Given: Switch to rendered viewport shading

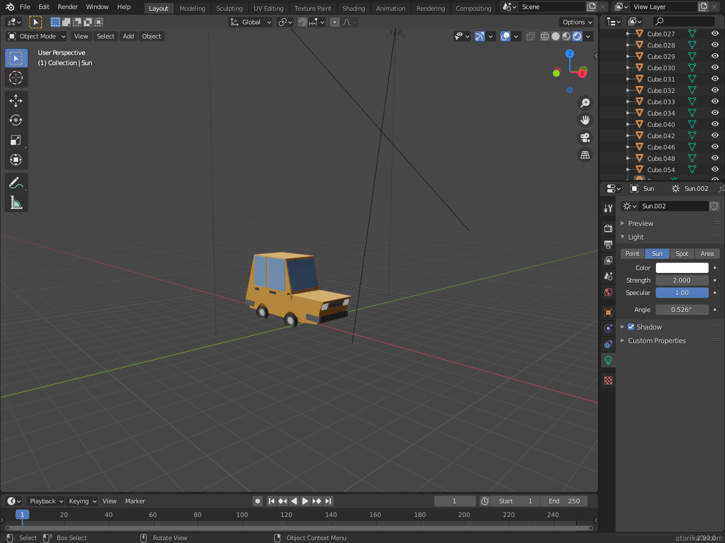Looking at the screenshot, I should [x=577, y=36].
